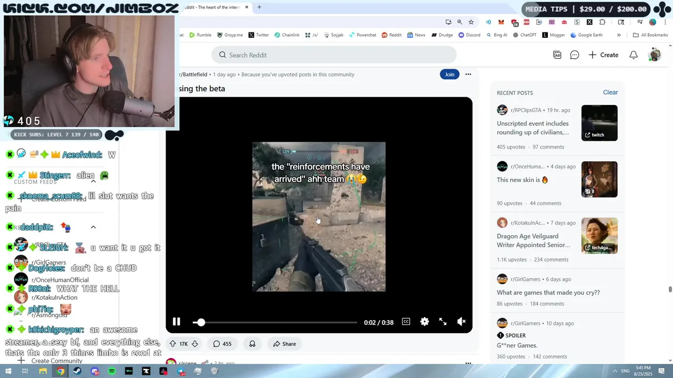Open File Explorer from the taskbar
Viewport: 673px width, 378px height.
[x=43, y=371]
